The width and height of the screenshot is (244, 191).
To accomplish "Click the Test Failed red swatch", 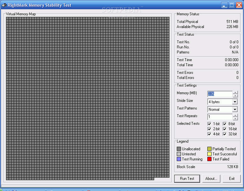I will pyautogui.click(x=209, y=159).
